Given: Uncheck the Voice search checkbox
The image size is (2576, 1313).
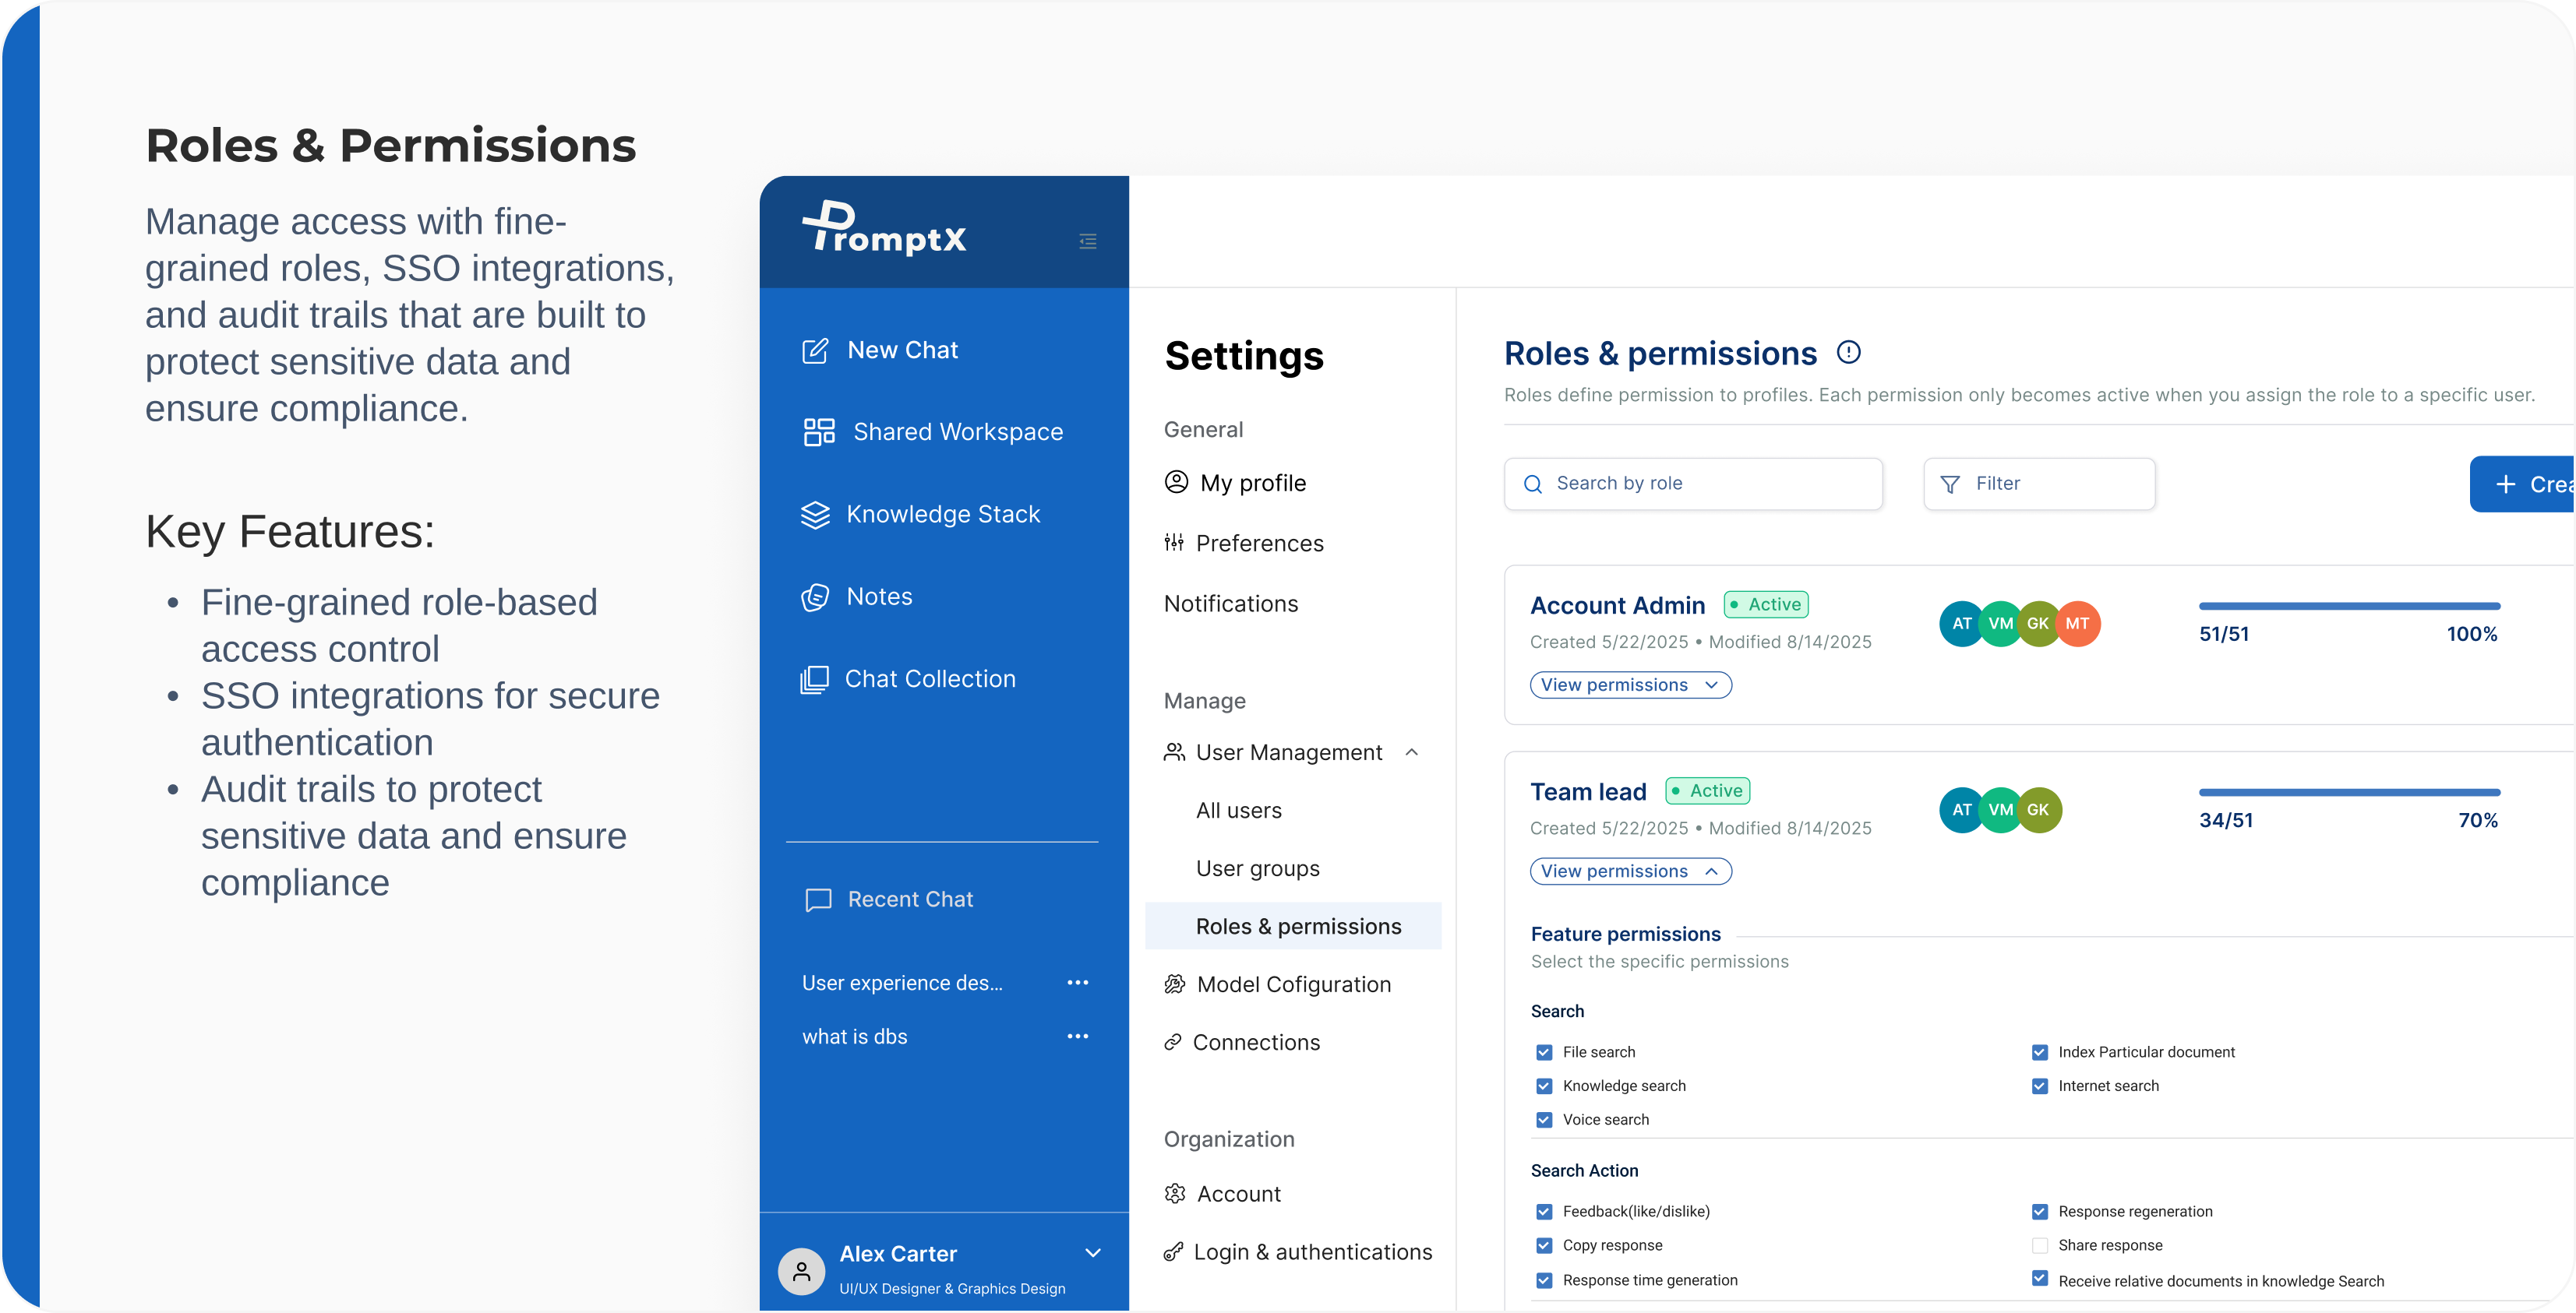Looking at the screenshot, I should click(x=1544, y=1119).
